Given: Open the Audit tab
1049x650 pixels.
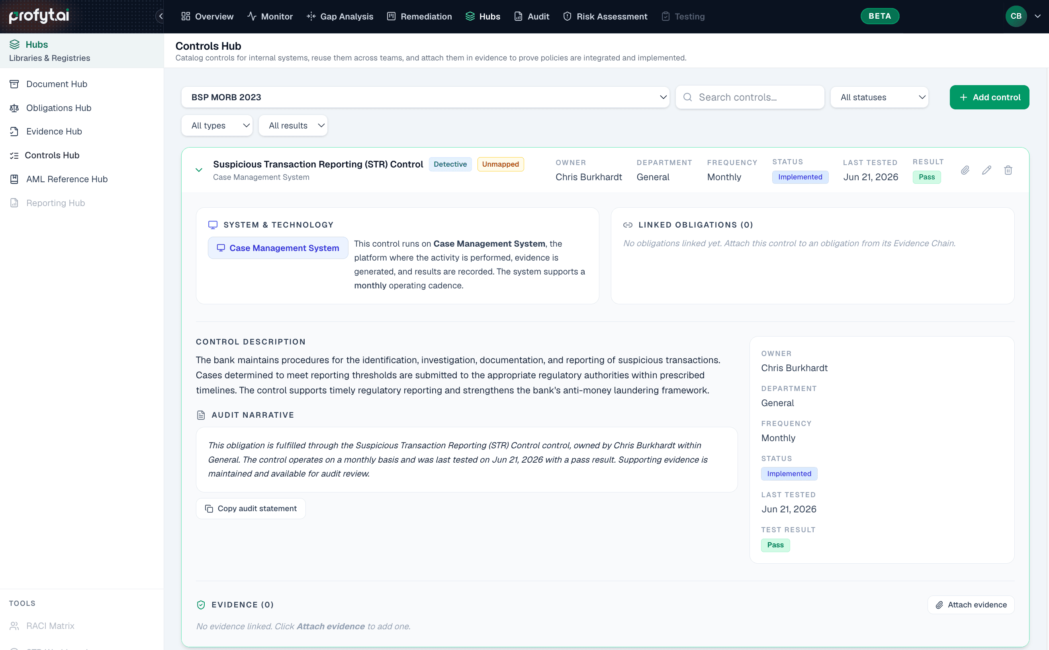Looking at the screenshot, I should tap(532, 16).
